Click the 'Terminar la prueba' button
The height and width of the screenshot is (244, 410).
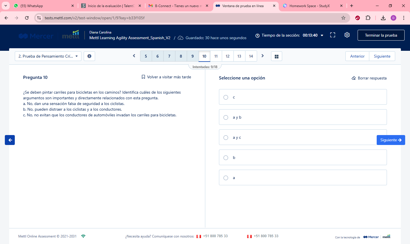[x=381, y=35]
